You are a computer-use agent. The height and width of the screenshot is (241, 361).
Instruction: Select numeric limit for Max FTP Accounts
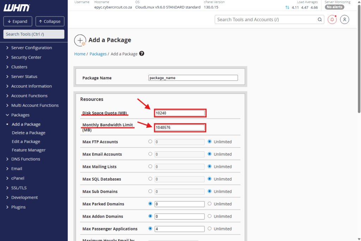(x=151, y=141)
